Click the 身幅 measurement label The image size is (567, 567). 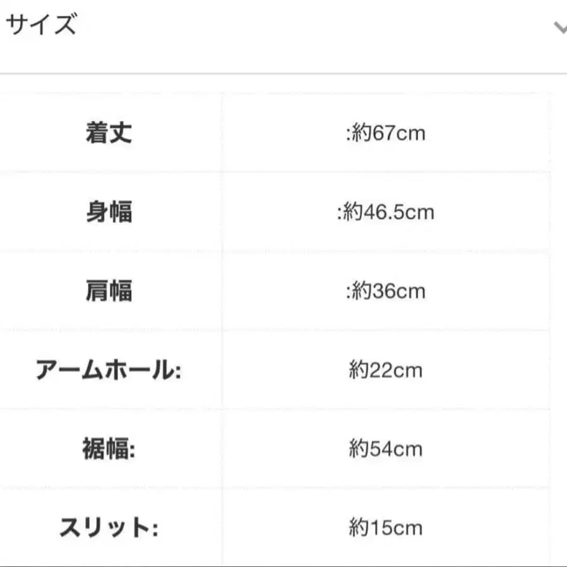(x=109, y=212)
